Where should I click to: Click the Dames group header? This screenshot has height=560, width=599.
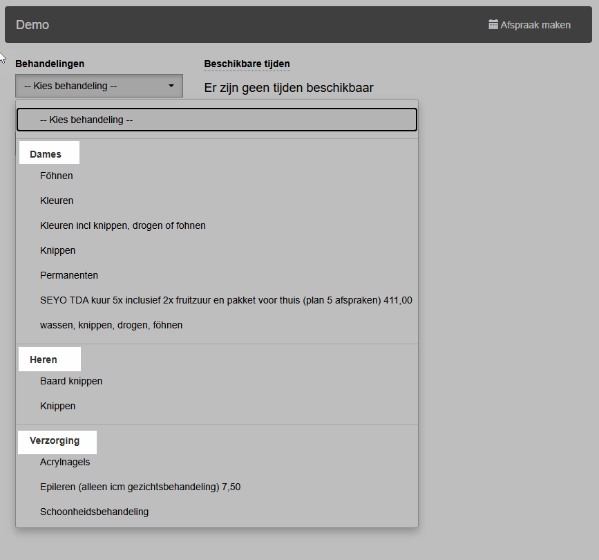[46, 154]
